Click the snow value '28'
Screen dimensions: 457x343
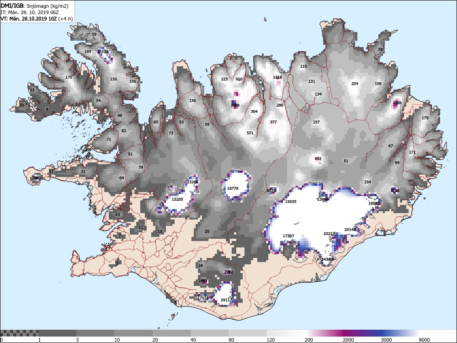tap(201, 266)
